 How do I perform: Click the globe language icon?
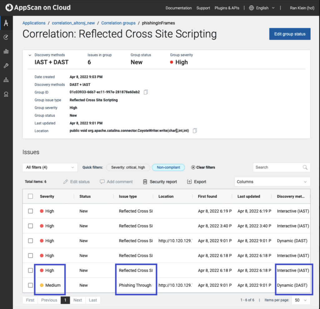(x=252, y=8)
